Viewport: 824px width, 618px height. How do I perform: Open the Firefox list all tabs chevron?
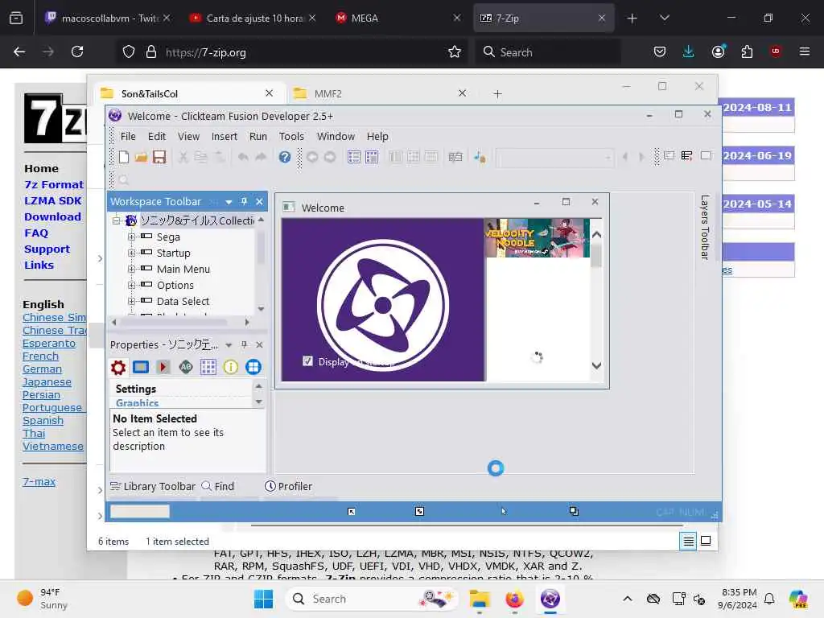(664, 18)
